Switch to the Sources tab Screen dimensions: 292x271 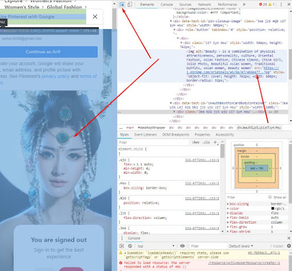185,4
